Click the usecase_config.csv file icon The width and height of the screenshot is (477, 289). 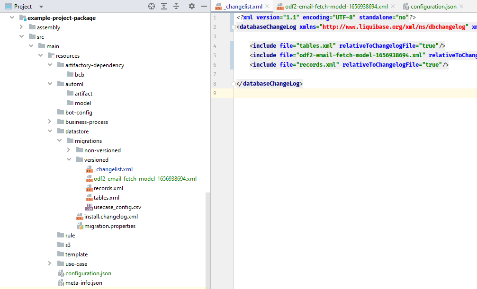click(x=89, y=207)
